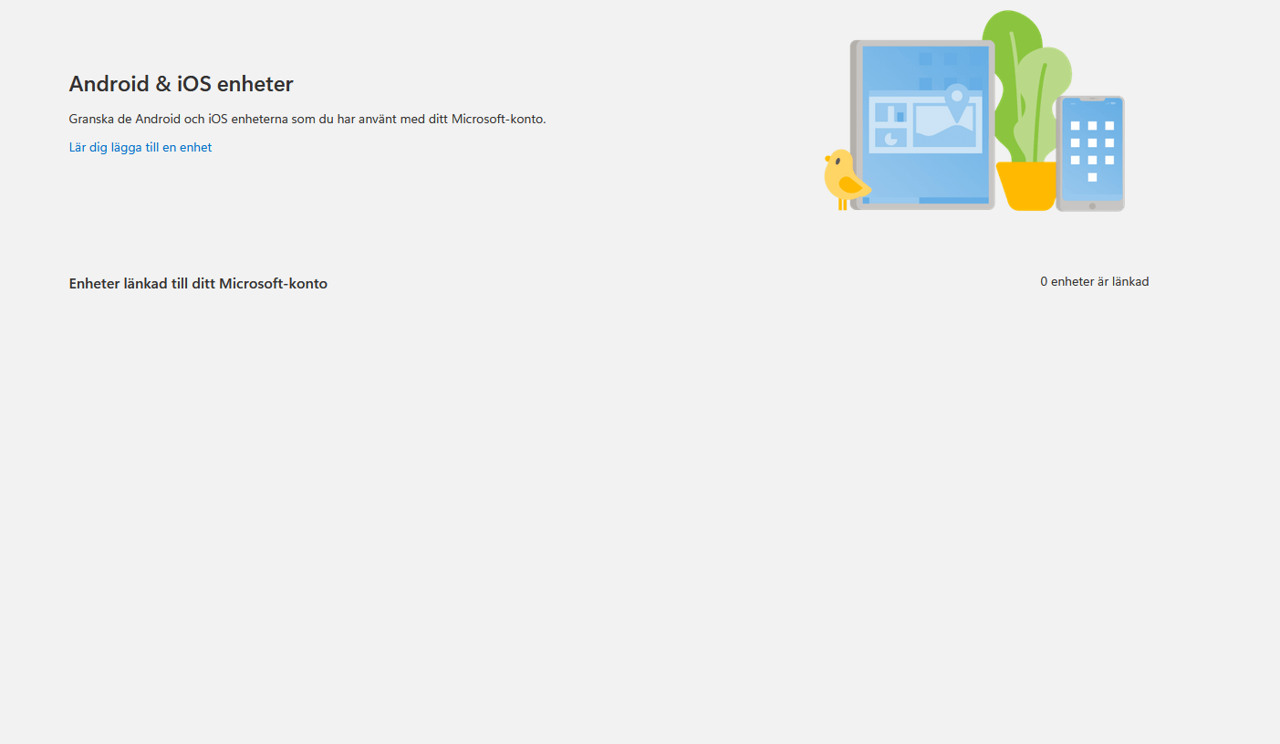
Task: Click "Enheter länkad till ditt Microsoft-konto" heading
Action: click(198, 284)
